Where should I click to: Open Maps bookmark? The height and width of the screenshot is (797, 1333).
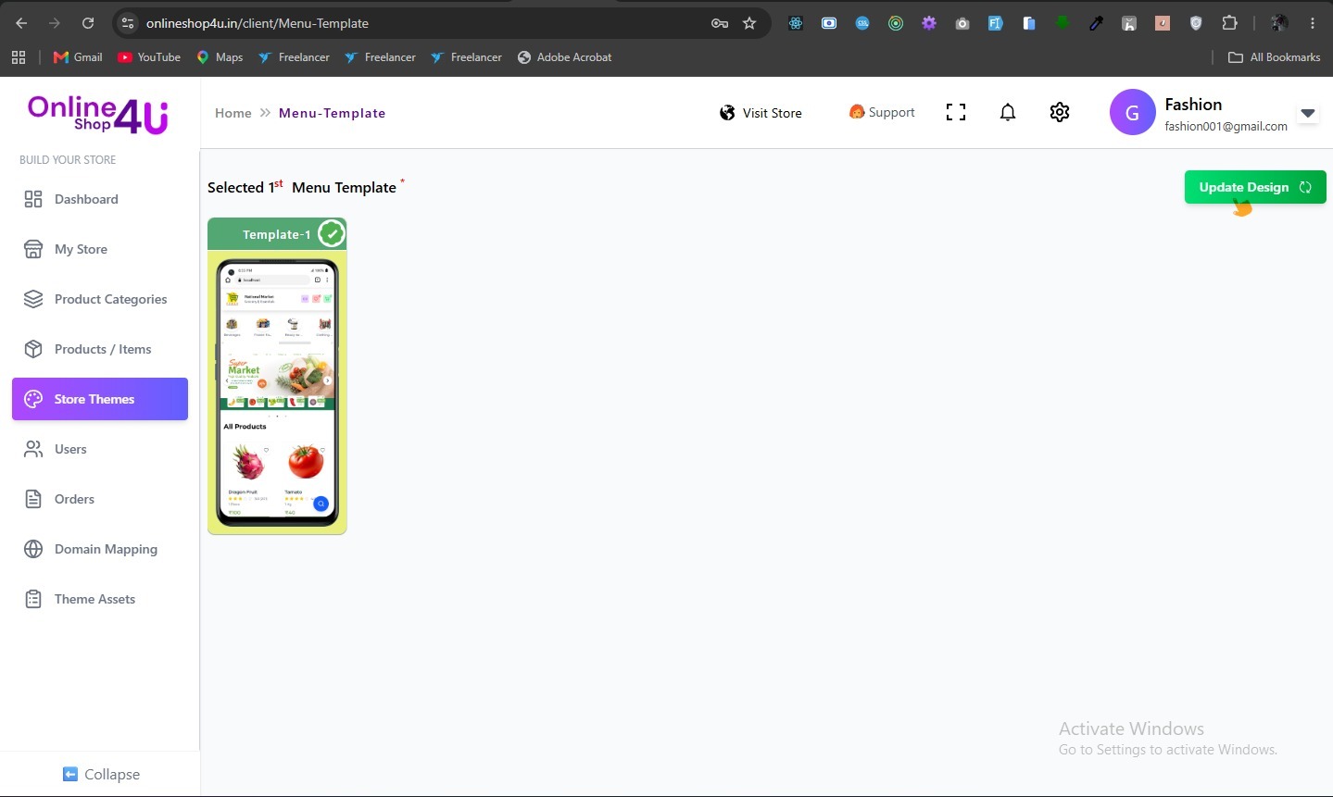[220, 57]
